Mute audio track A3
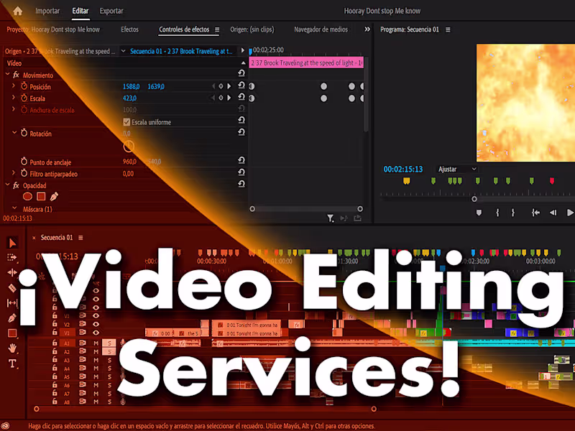This screenshot has width=575, height=431. pyautogui.click(x=96, y=360)
